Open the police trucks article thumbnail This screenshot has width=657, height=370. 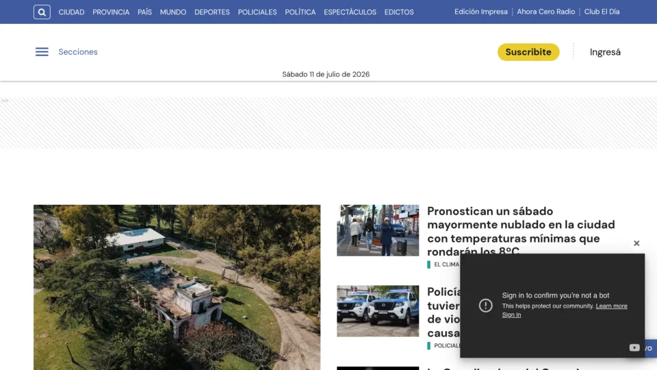[378, 311]
